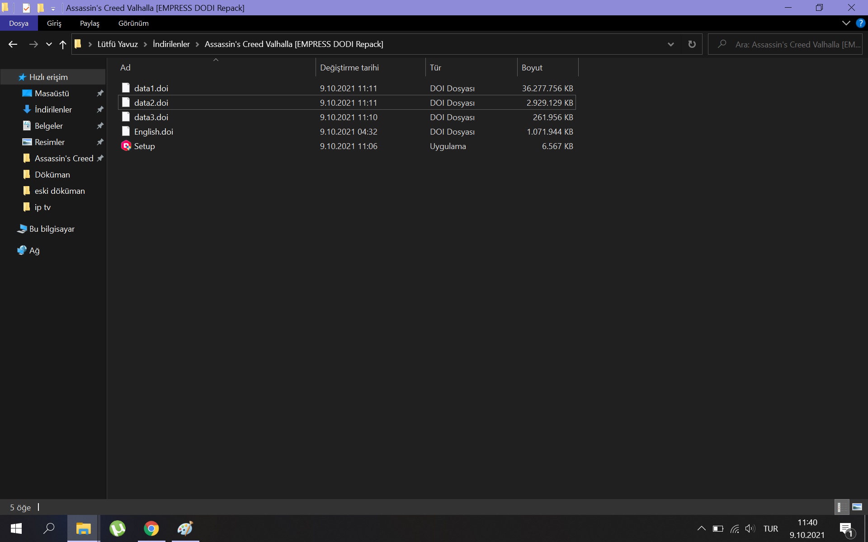Open the volume tray icon

pos(750,528)
